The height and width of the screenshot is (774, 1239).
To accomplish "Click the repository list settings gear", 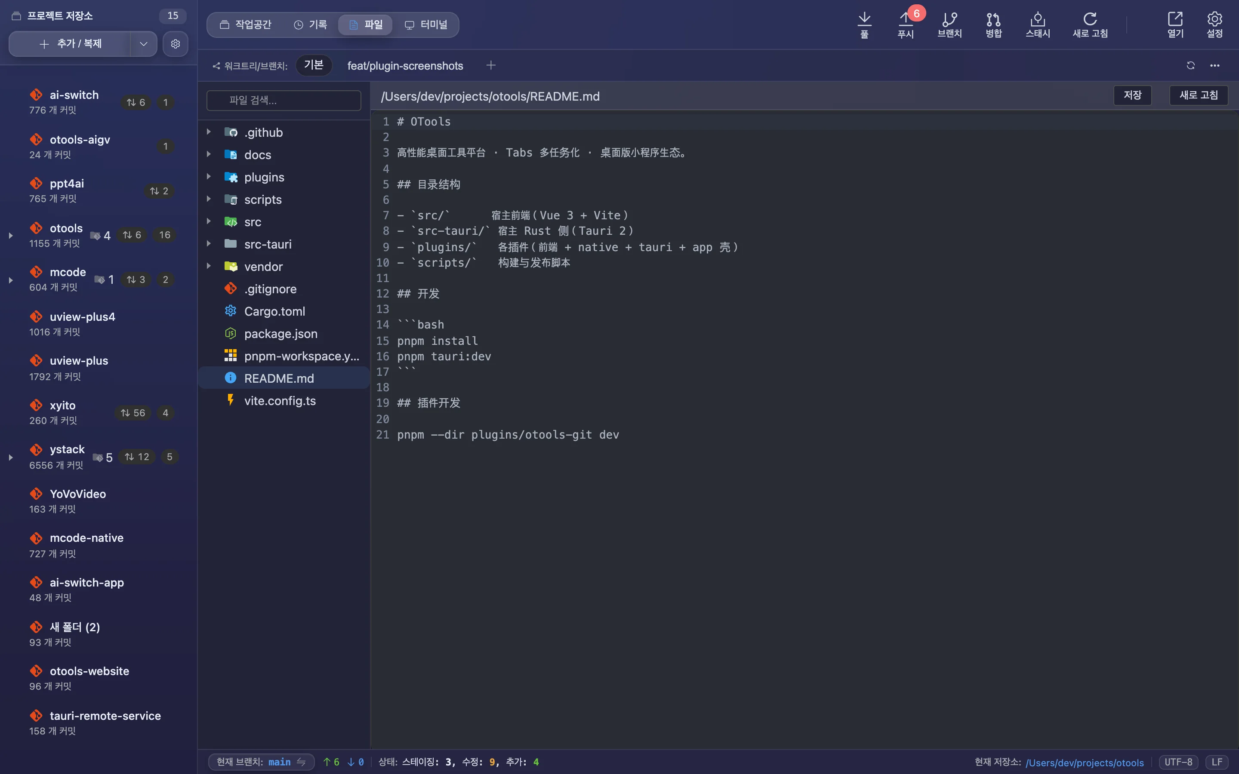I will pyautogui.click(x=175, y=44).
